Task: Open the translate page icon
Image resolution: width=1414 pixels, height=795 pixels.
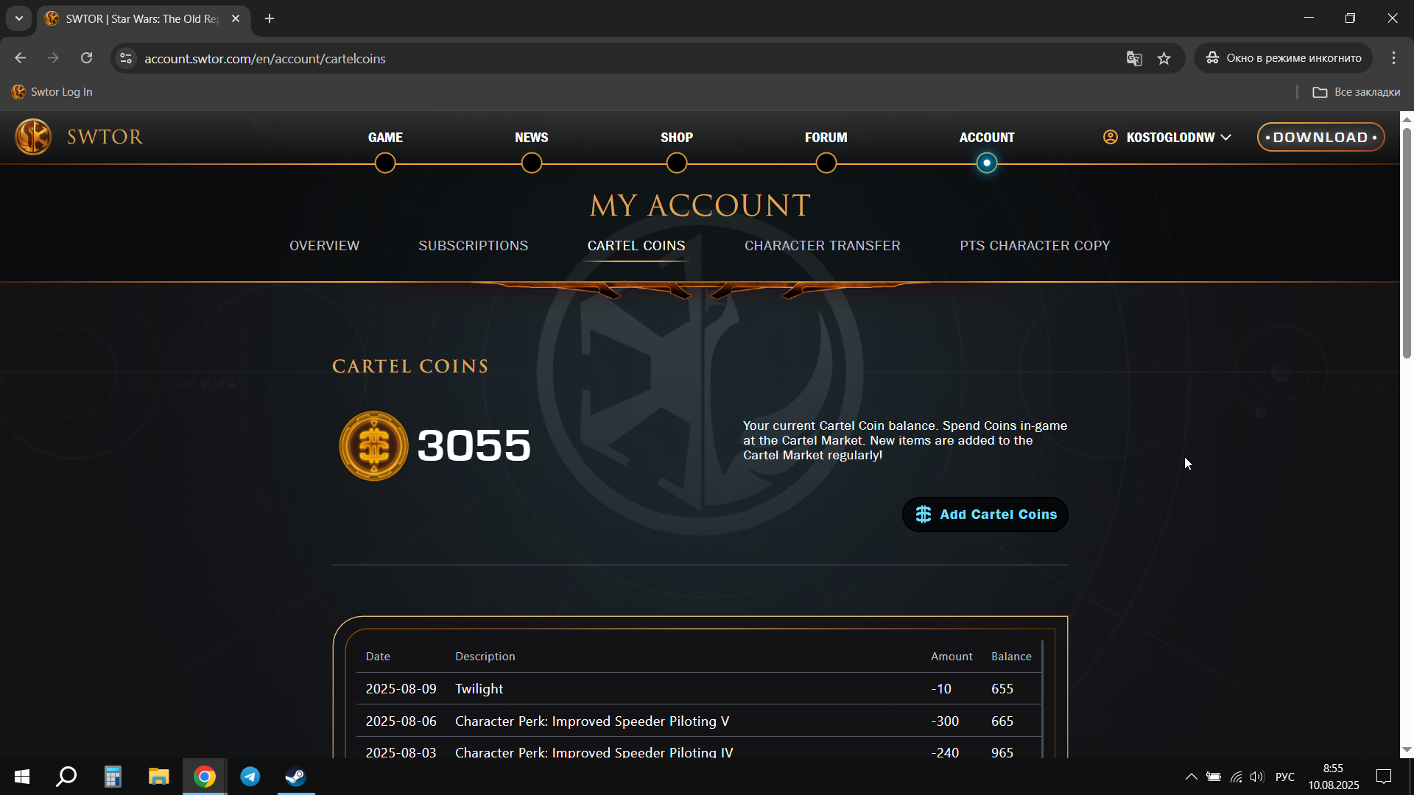Action: click(x=1133, y=58)
